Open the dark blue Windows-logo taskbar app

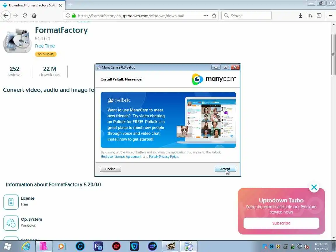[152, 246]
